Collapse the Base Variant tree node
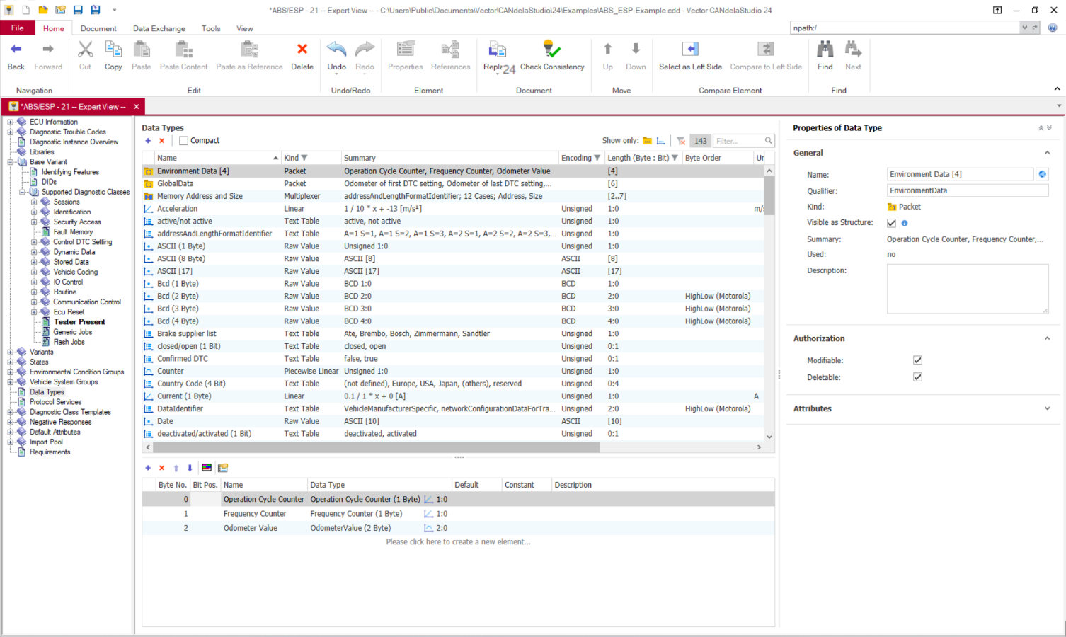This screenshot has height=637, width=1066. point(11,162)
